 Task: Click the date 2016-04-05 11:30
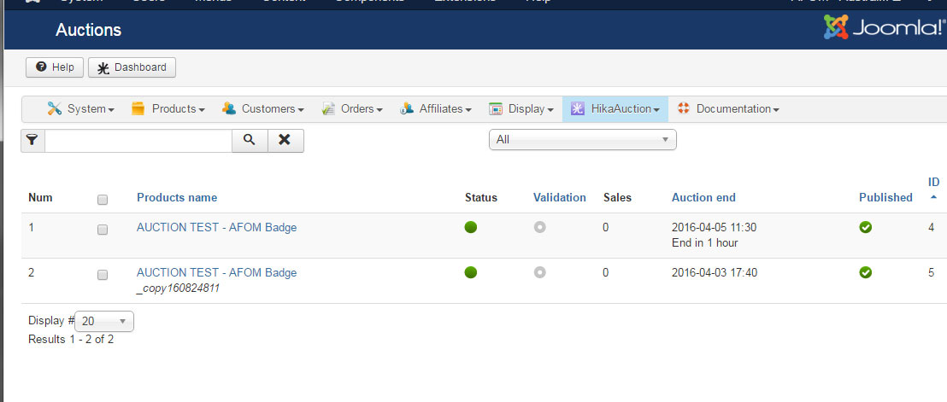(715, 227)
